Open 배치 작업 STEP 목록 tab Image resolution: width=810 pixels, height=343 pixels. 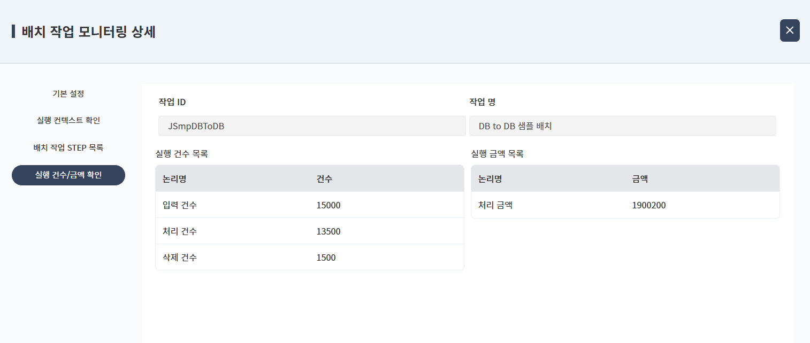pos(68,147)
